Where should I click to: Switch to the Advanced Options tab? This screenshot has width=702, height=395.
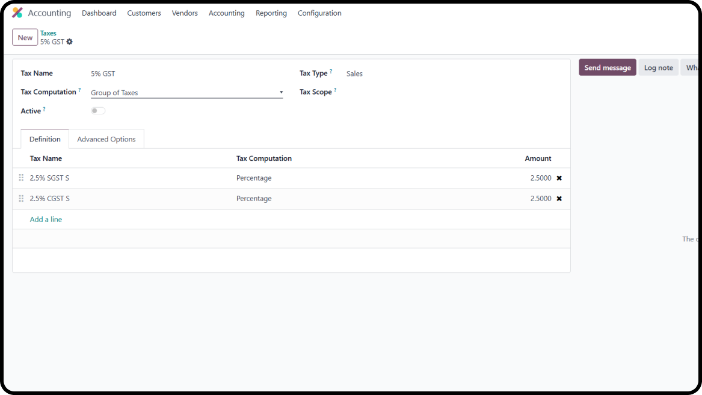coord(106,138)
